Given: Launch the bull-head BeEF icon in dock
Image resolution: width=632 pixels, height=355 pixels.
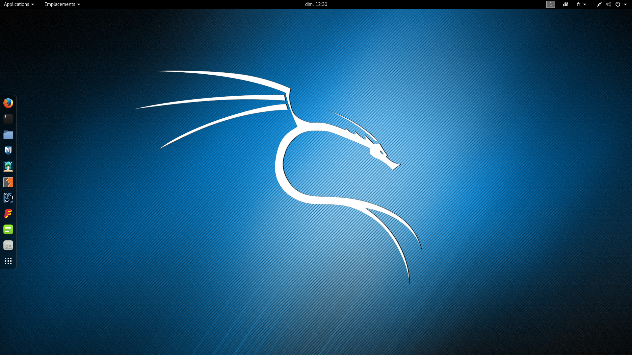Looking at the screenshot, I should pos(8,198).
